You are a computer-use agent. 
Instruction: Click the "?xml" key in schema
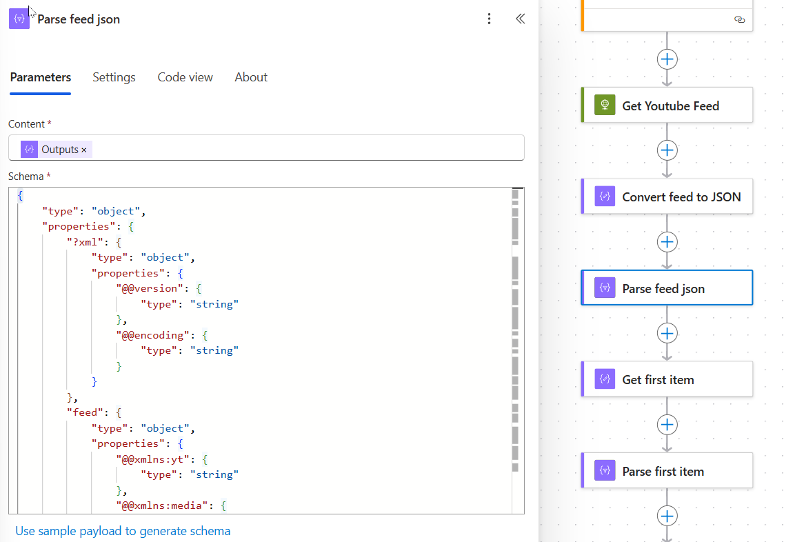click(85, 242)
